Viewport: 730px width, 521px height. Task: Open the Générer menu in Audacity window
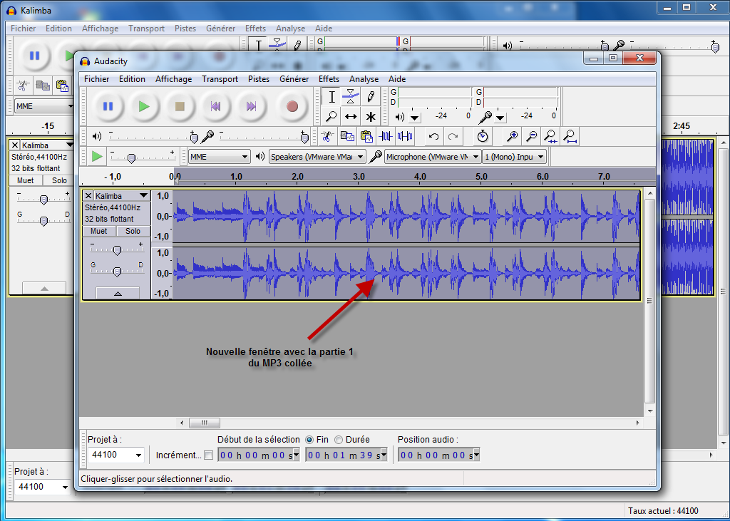[x=294, y=79]
